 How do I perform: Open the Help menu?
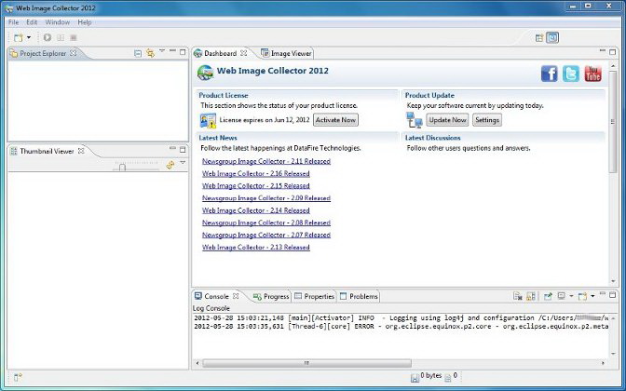85,22
